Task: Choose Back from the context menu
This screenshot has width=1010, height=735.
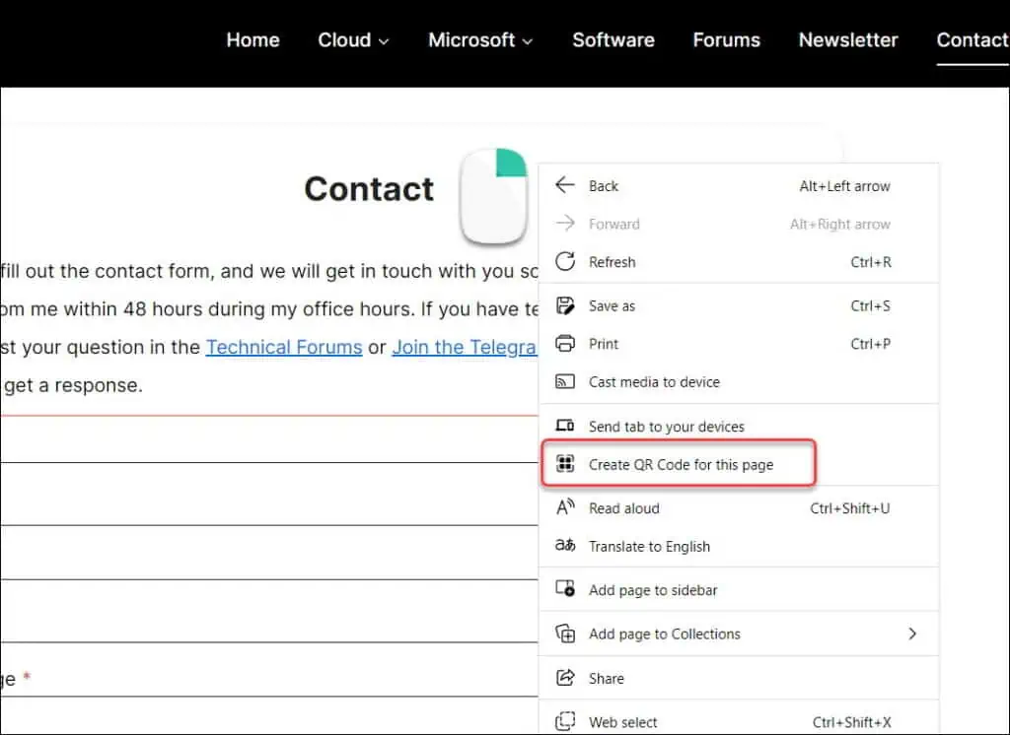Action: tap(738, 186)
